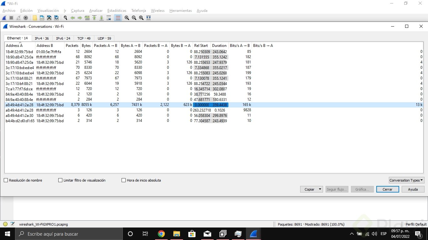The width and height of the screenshot is (428, 240).
Task: Sort by the Rel Start column header
Action: (201, 46)
